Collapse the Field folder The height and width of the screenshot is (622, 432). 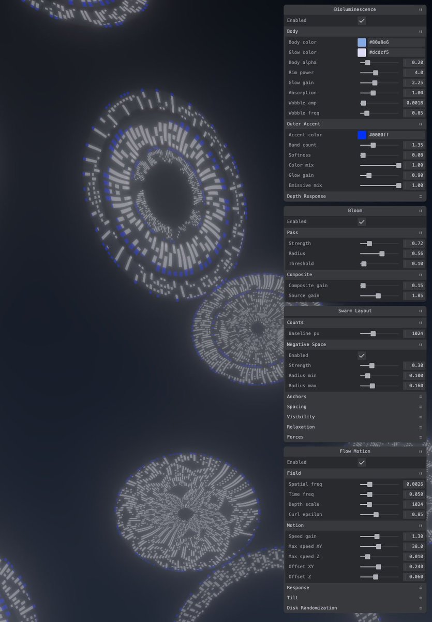pos(355,473)
